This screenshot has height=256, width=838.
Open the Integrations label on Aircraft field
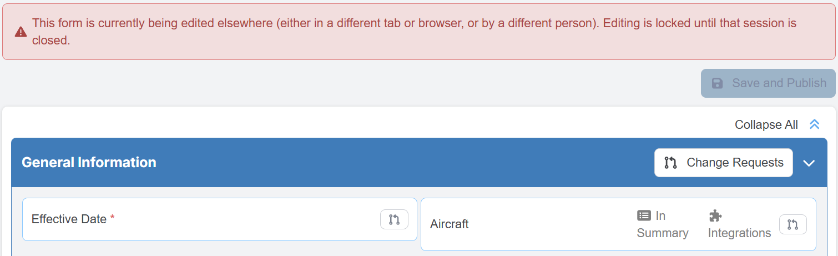point(739,233)
